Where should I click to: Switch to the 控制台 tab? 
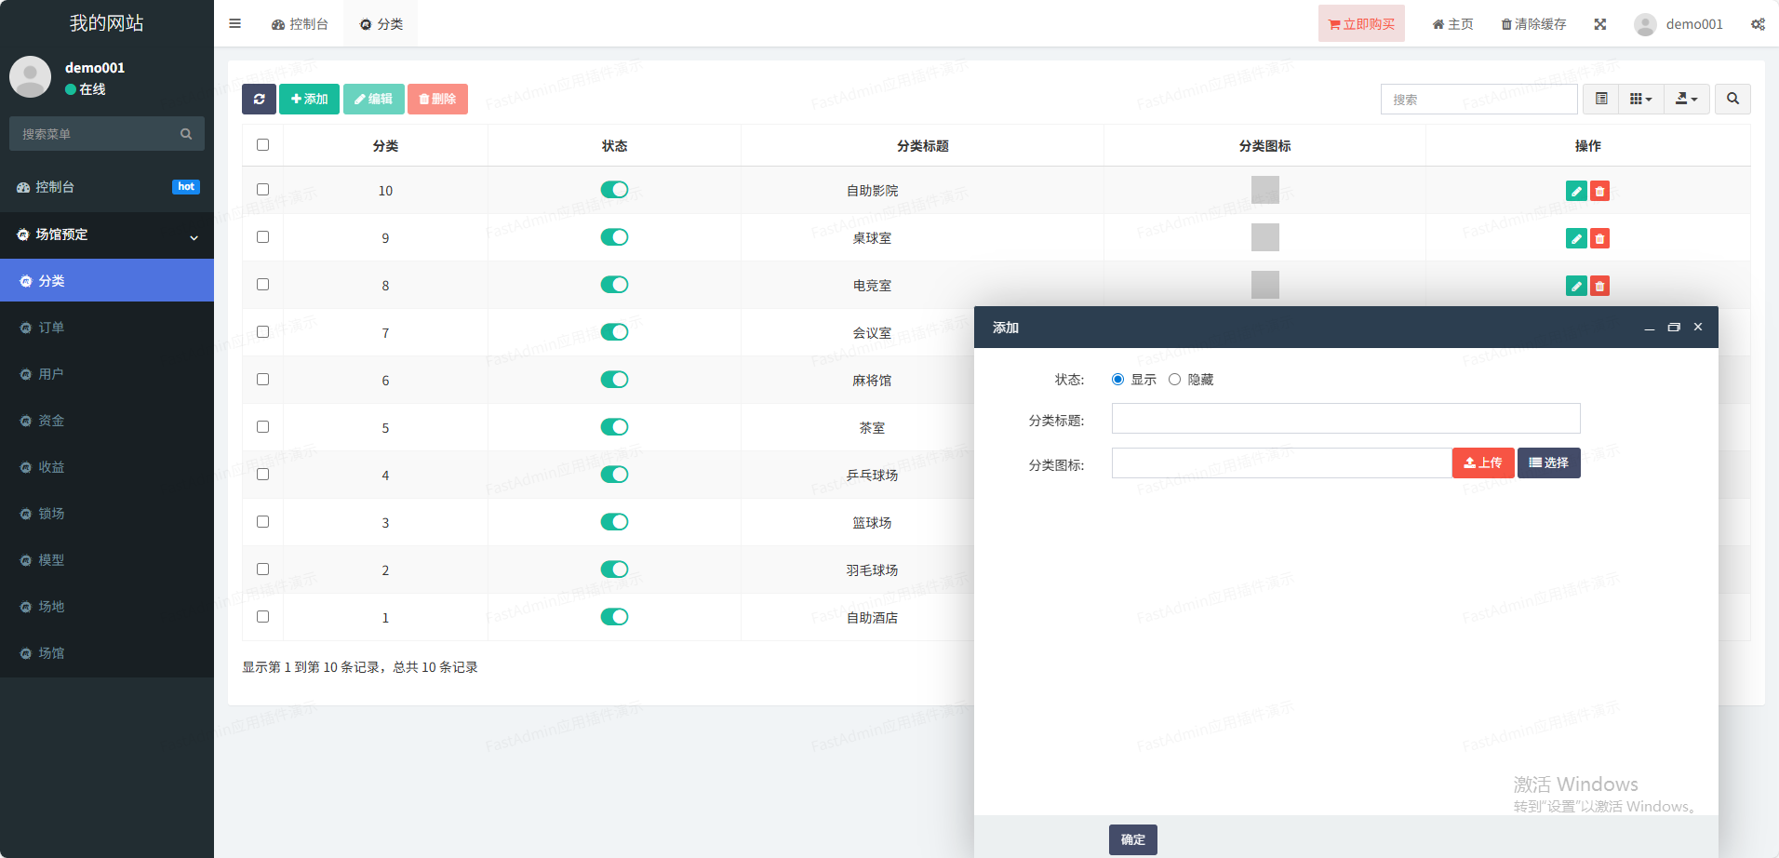pos(300,24)
